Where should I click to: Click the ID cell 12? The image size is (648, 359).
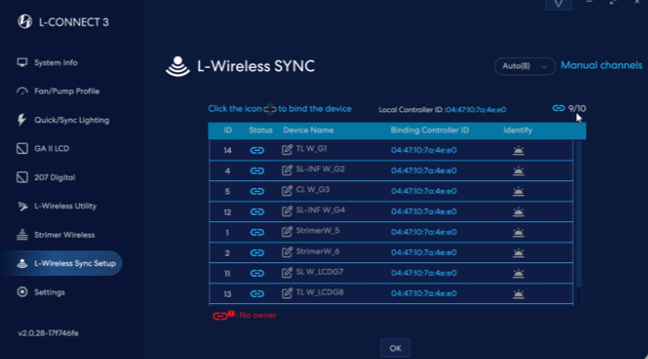pyautogui.click(x=227, y=212)
